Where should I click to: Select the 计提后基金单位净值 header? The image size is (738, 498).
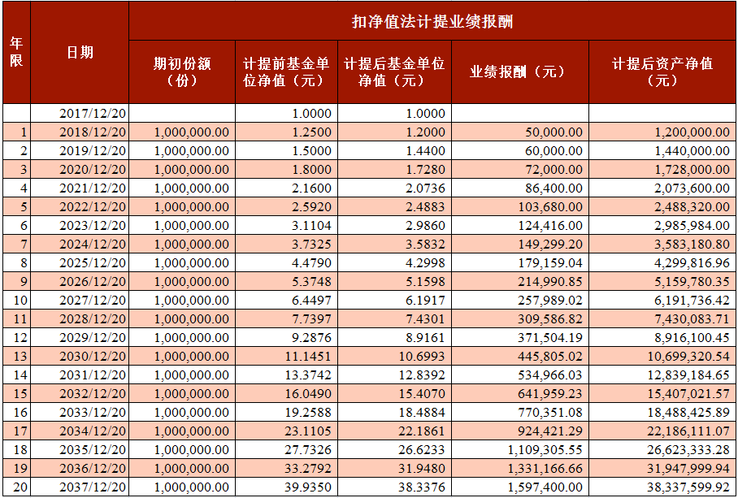pos(394,72)
